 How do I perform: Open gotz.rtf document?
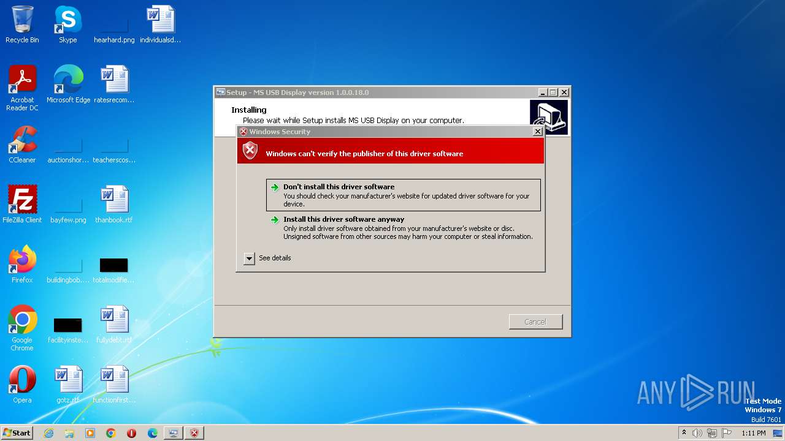point(68,385)
